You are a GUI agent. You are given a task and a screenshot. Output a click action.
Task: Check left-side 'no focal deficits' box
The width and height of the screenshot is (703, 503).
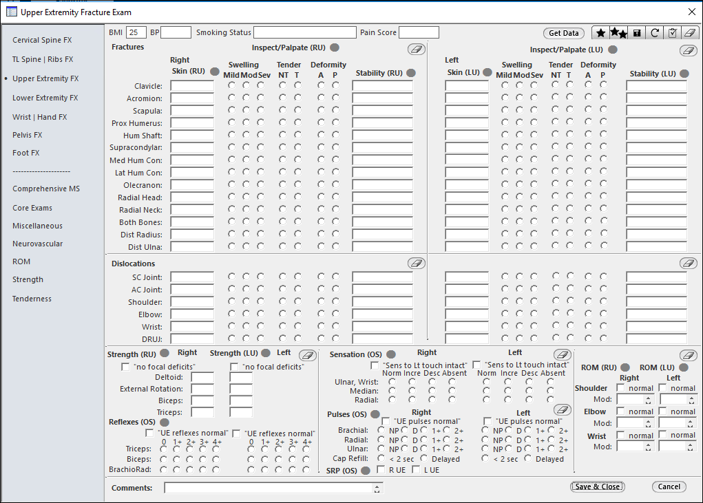pyautogui.click(x=234, y=367)
